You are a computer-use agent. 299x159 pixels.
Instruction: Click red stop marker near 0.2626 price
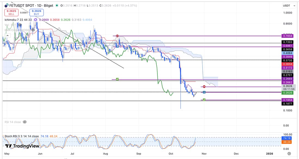[204, 87]
